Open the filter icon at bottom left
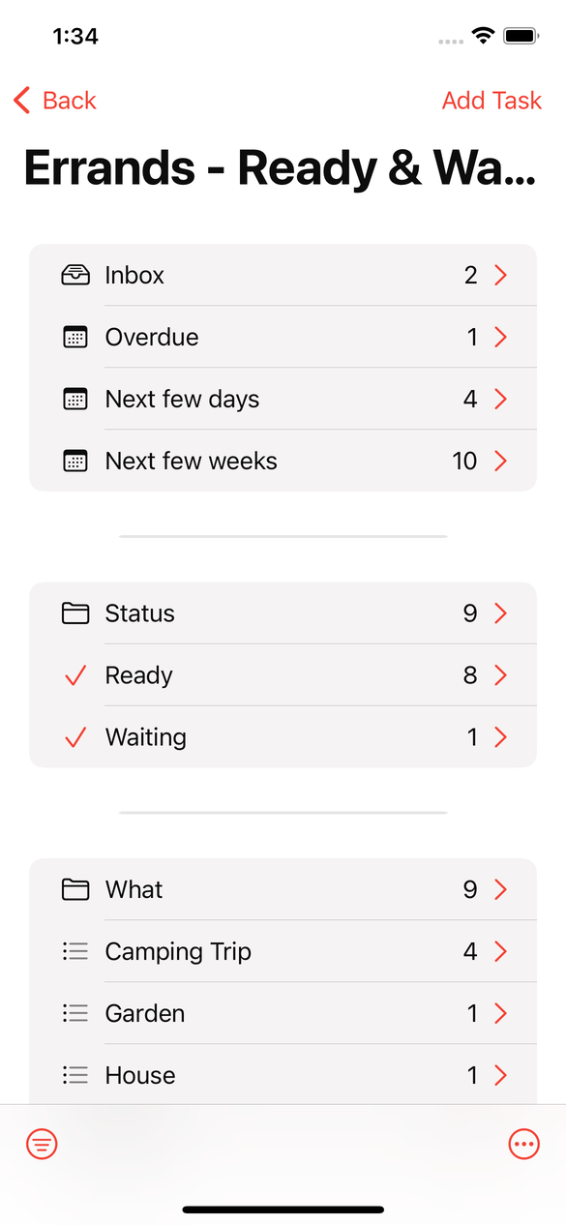This screenshot has height=1225, width=566. click(42, 1145)
